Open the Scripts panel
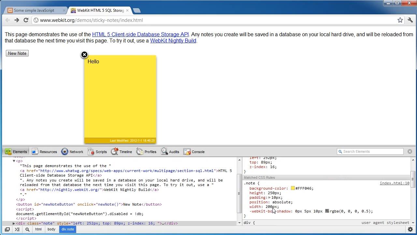Screen dimensions: 417x235 (x=97, y=152)
